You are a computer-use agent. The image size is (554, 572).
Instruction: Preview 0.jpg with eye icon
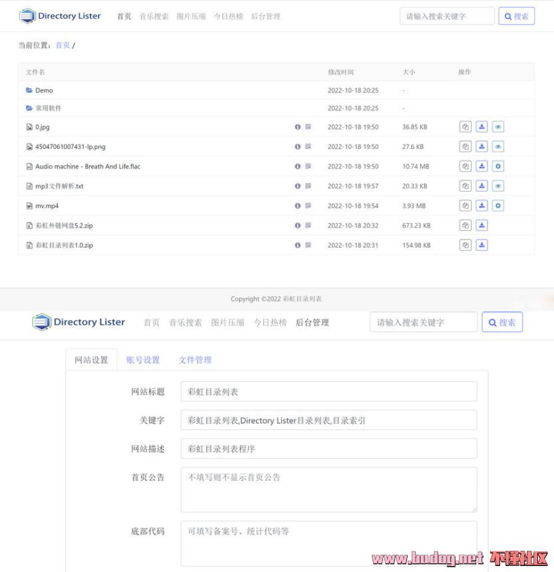(498, 127)
